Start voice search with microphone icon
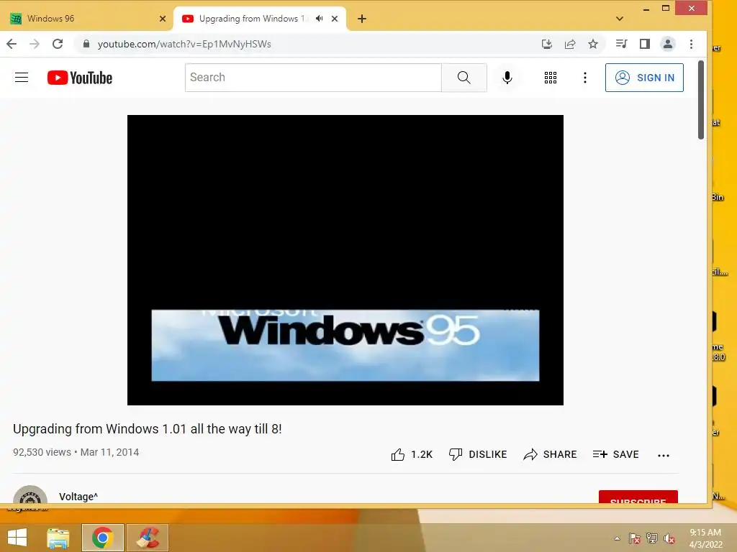 pyautogui.click(x=507, y=78)
